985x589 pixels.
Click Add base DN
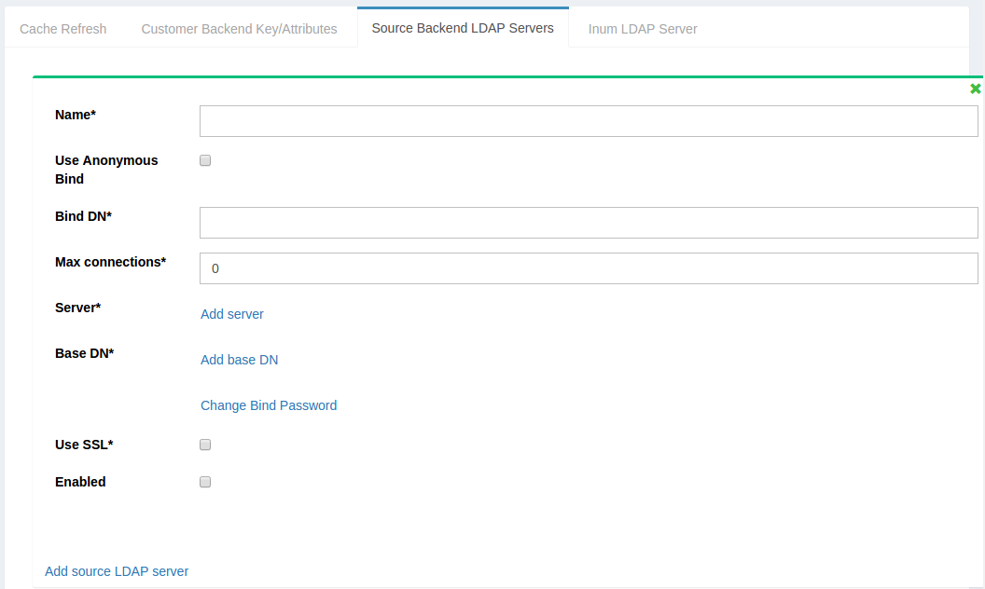click(x=239, y=360)
